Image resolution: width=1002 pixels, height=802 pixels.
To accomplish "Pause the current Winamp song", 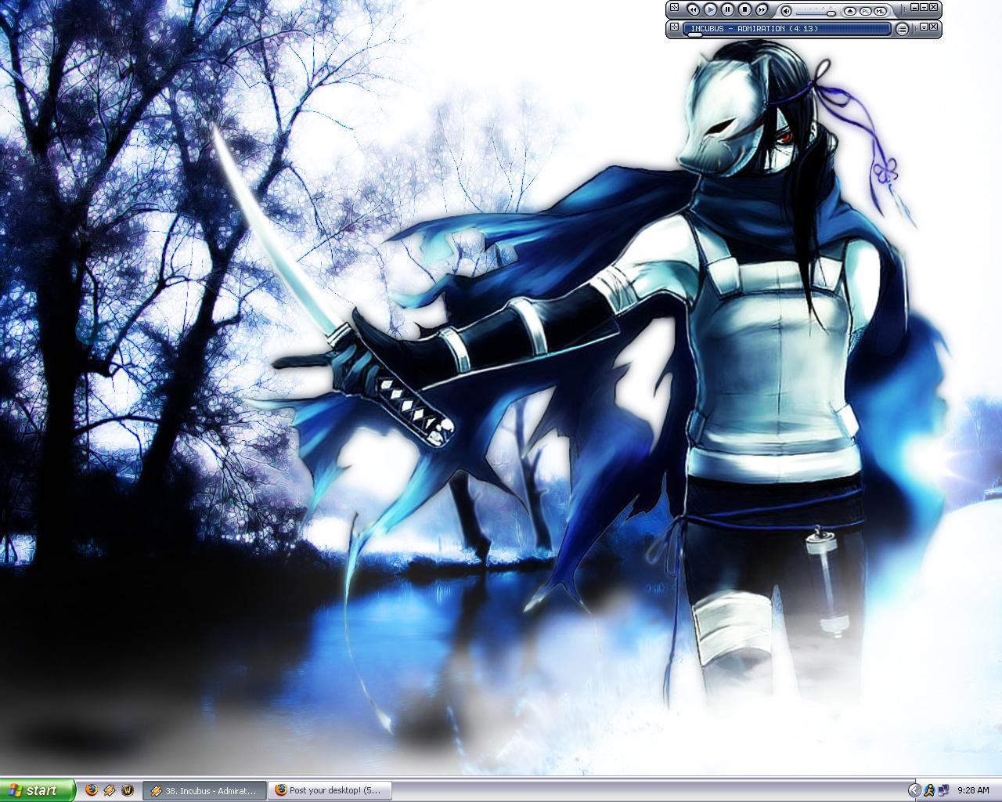I will click(727, 9).
